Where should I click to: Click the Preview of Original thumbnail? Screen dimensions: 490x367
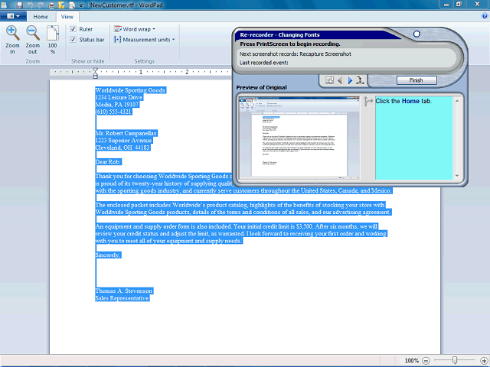[x=299, y=138]
